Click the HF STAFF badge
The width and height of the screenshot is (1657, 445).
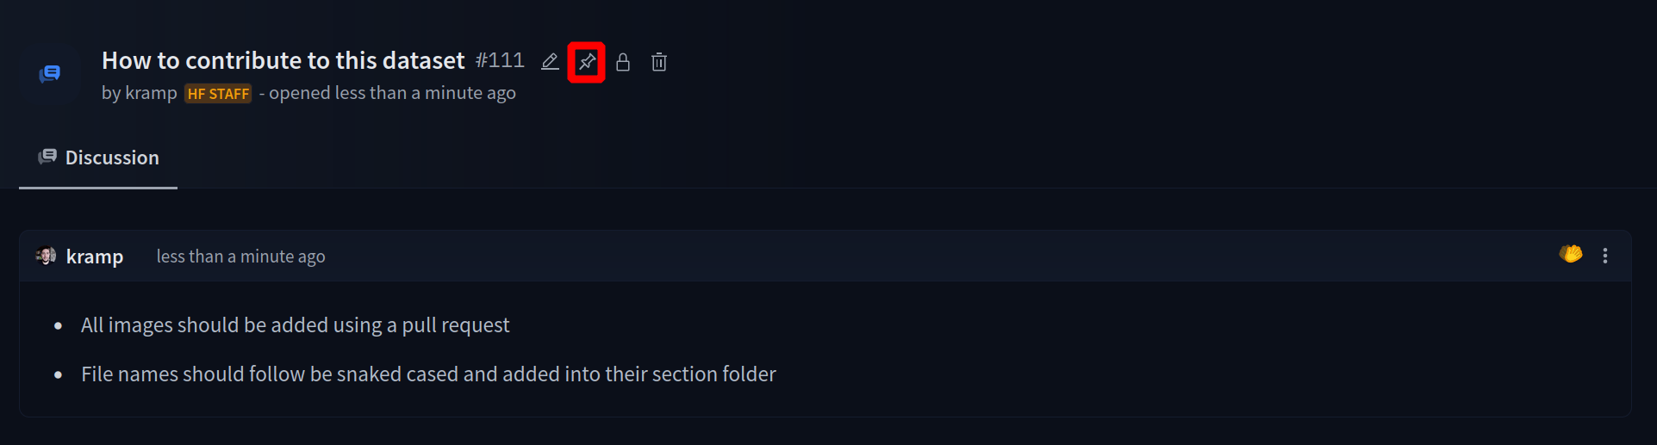tap(218, 94)
